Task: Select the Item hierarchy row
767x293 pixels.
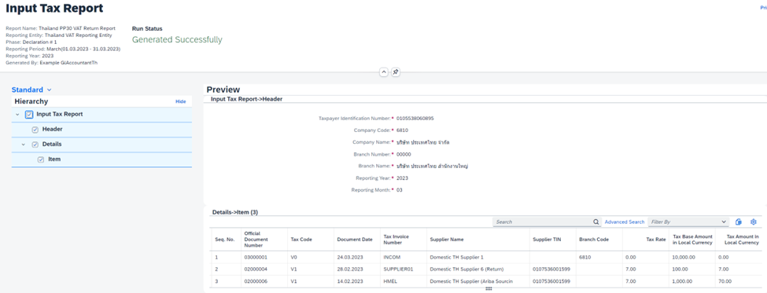Action: pyautogui.click(x=101, y=159)
